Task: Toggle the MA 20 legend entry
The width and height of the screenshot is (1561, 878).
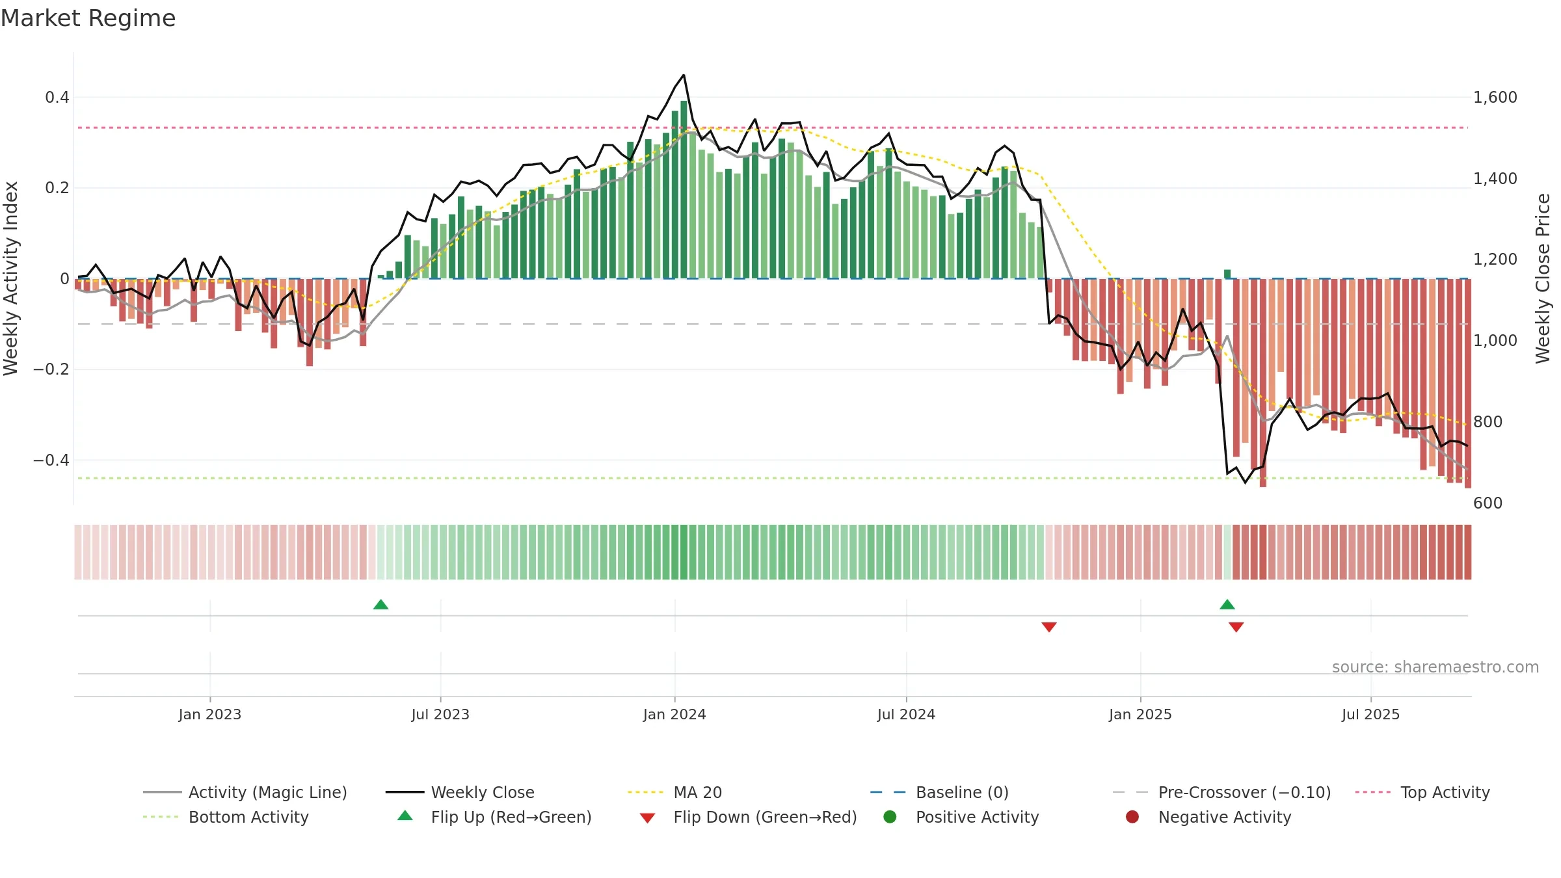Action: [x=674, y=792]
